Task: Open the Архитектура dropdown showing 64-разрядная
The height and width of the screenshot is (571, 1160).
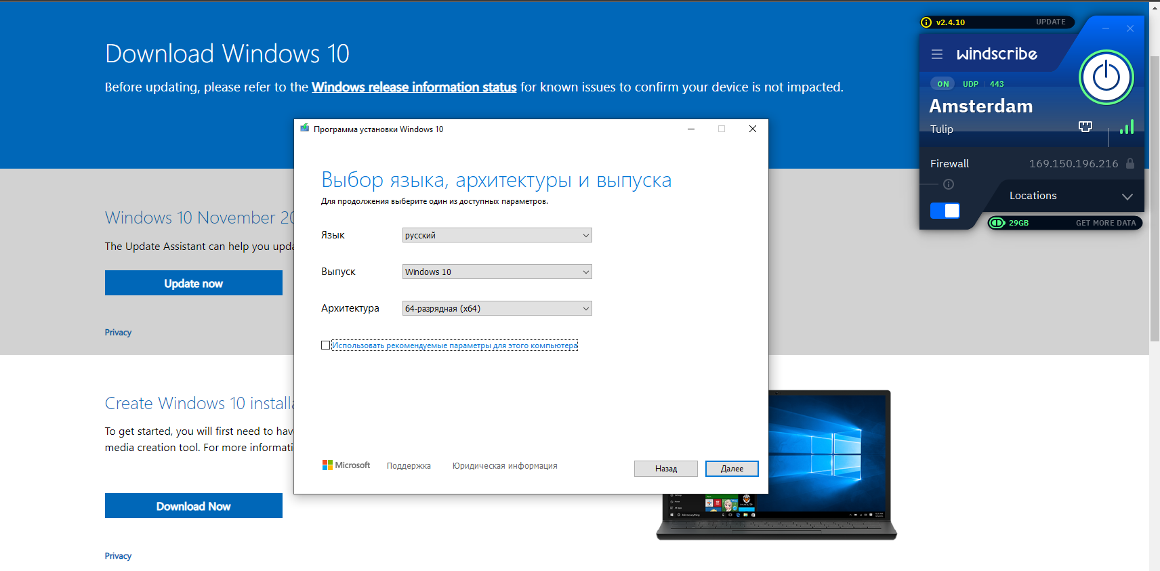Action: point(497,308)
